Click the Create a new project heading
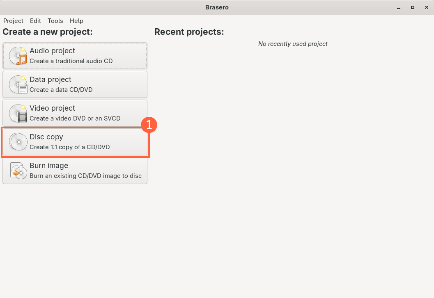The width and height of the screenshot is (434, 298). 48,32
